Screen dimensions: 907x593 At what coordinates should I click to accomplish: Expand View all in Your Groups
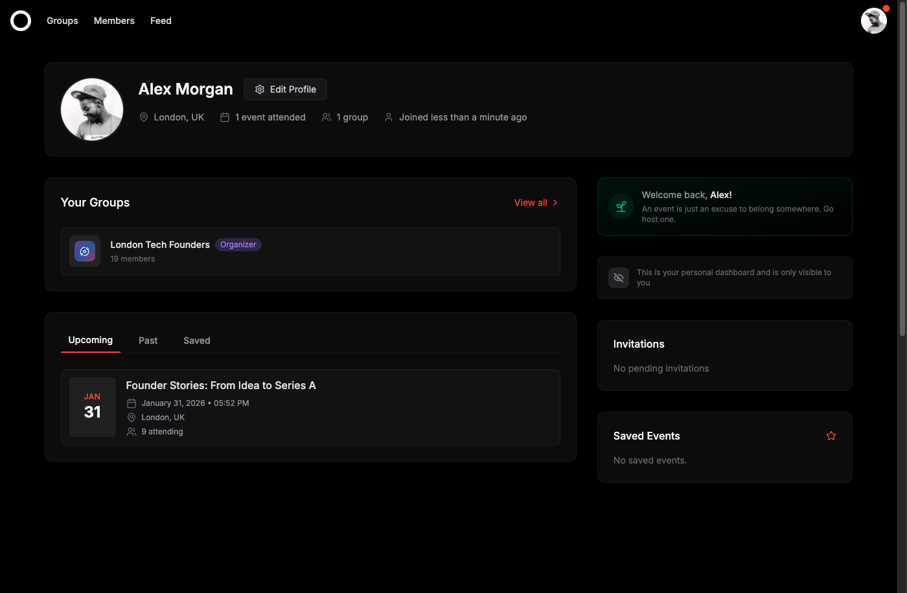click(530, 202)
